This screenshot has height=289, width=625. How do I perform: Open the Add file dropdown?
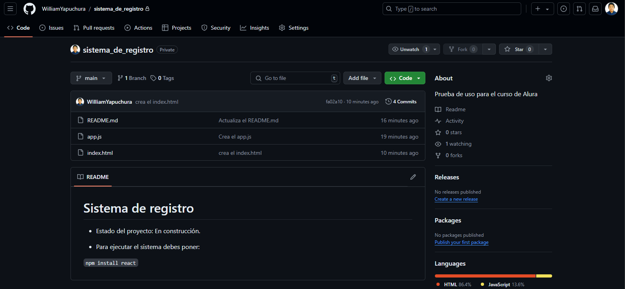362,78
